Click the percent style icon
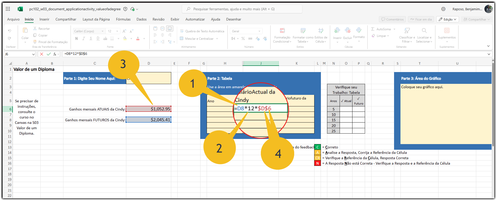This screenshot has height=201, width=497. click(x=243, y=38)
